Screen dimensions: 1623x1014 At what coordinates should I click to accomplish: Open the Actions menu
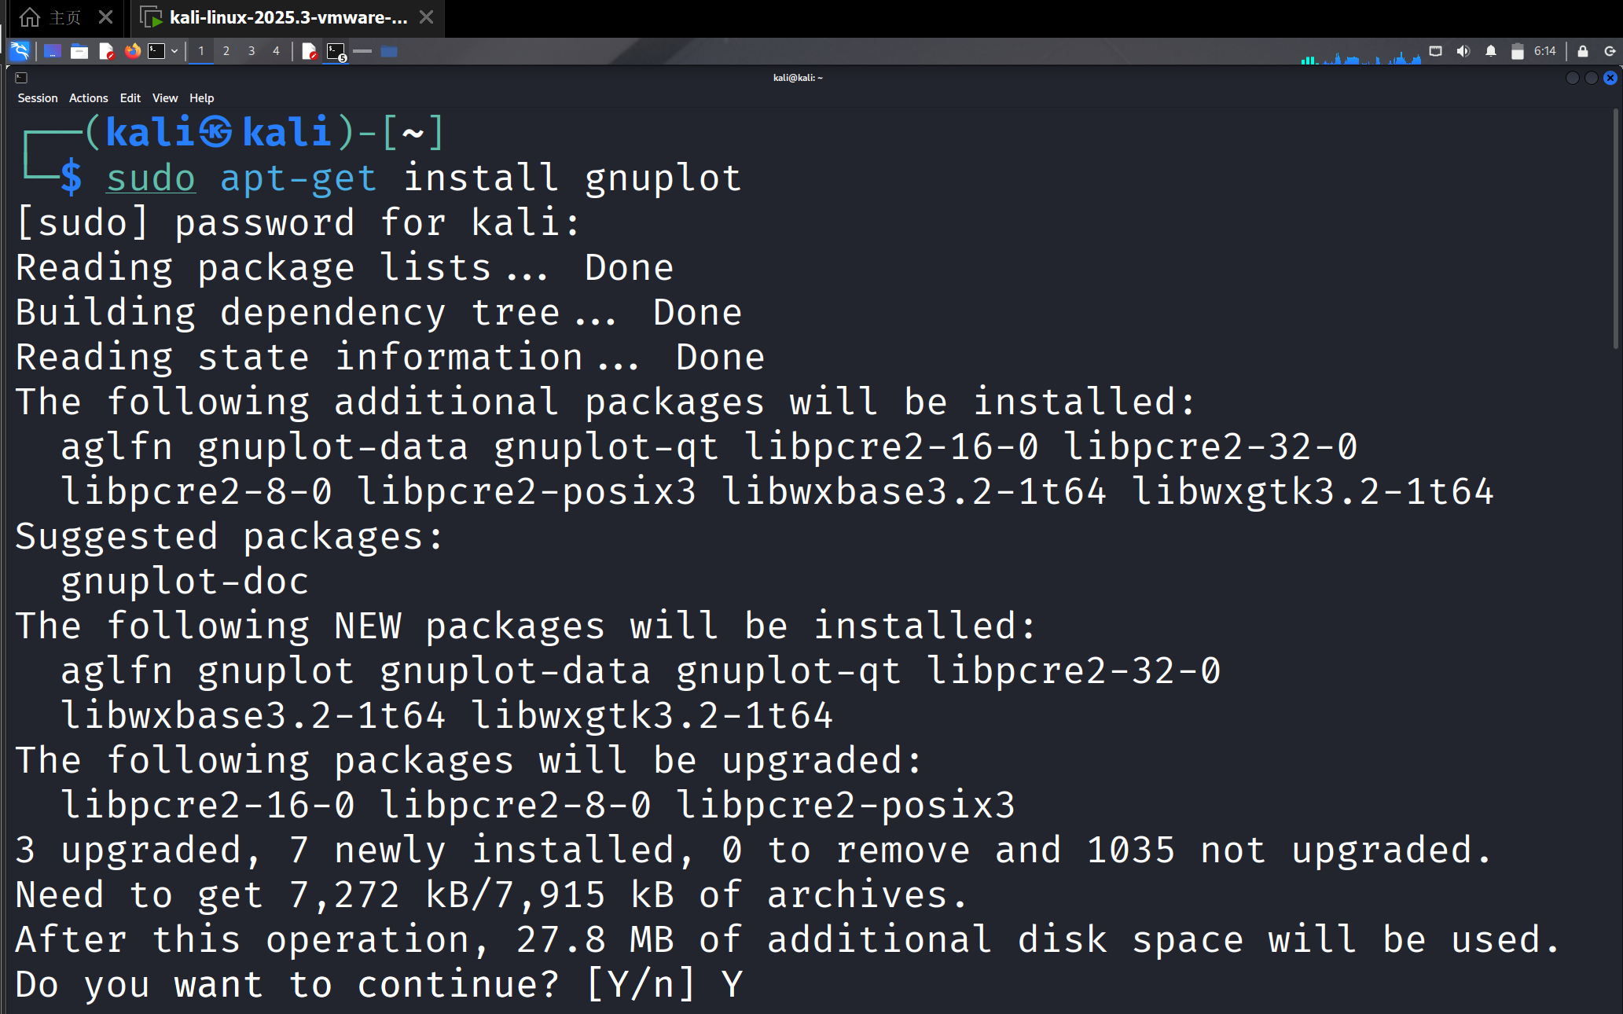point(88,98)
